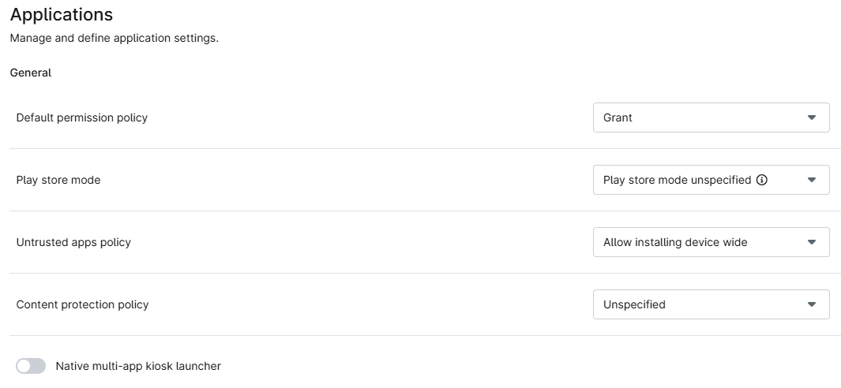Click the Play store mode unspecified text
The image size is (841, 388).
point(677,180)
